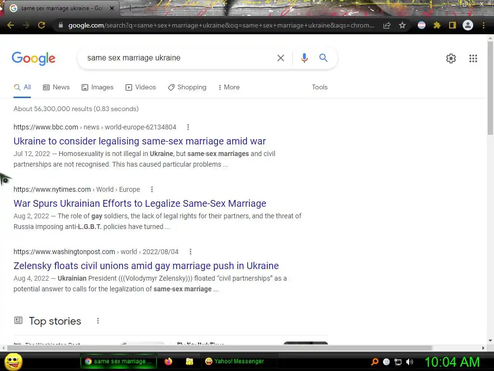Switch to the News tab
This screenshot has height=371, width=494.
(x=56, y=87)
